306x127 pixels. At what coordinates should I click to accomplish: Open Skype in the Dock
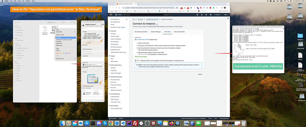[x=105, y=123]
